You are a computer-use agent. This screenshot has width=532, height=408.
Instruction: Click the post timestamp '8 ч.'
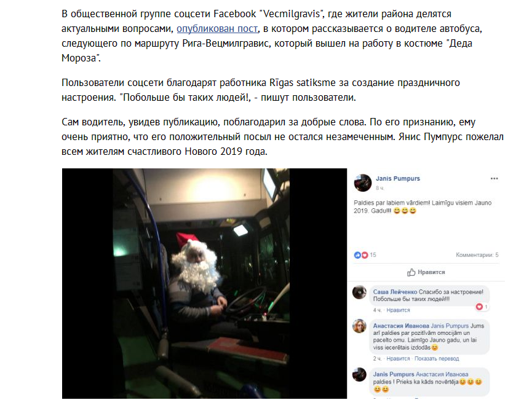click(x=379, y=188)
